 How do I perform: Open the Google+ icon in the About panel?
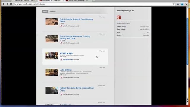(x=119, y=18)
